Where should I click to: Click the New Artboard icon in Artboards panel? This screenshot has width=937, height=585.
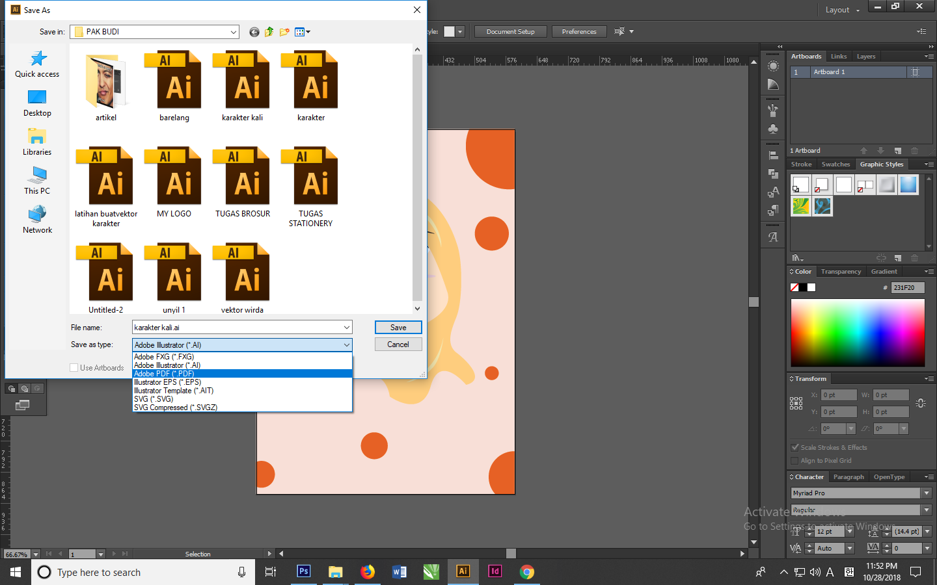click(898, 150)
